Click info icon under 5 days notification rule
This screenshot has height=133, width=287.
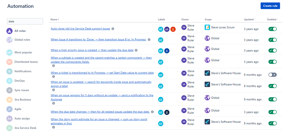coord(53,103)
